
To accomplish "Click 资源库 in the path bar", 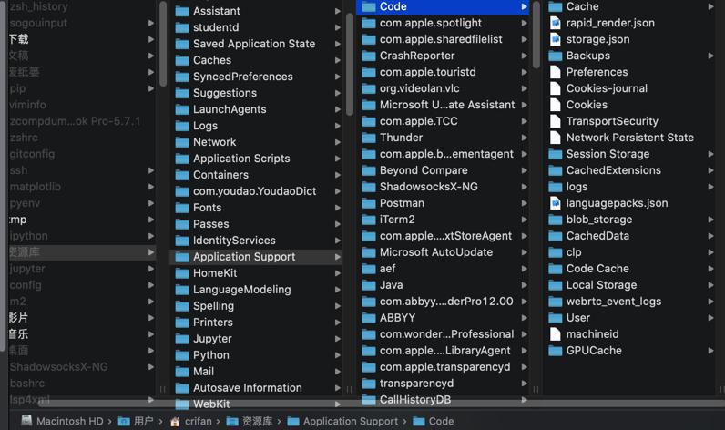I will [257, 421].
